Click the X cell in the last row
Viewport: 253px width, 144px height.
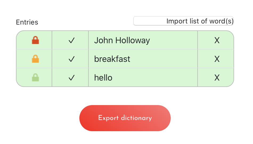216,77
